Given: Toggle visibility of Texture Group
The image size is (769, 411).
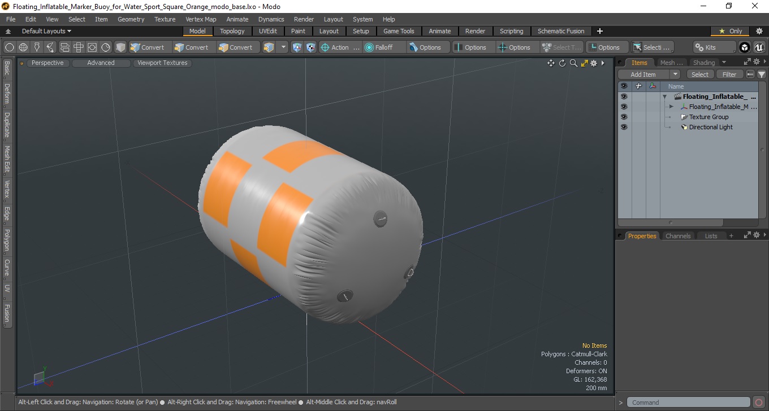Looking at the screenshot, I should [x=624, y=117].
